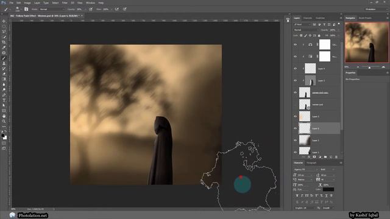Open the Layers panel options menu
Viewport: 390px width, 219px height.
pos(341,18)
